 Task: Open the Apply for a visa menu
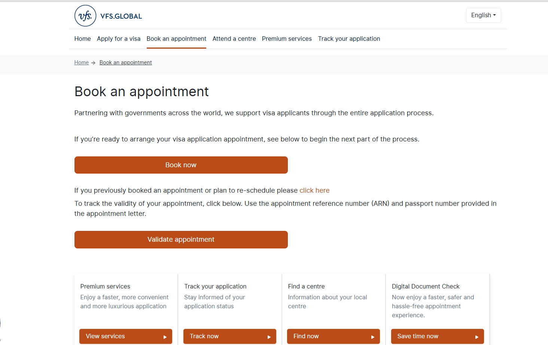119,39
